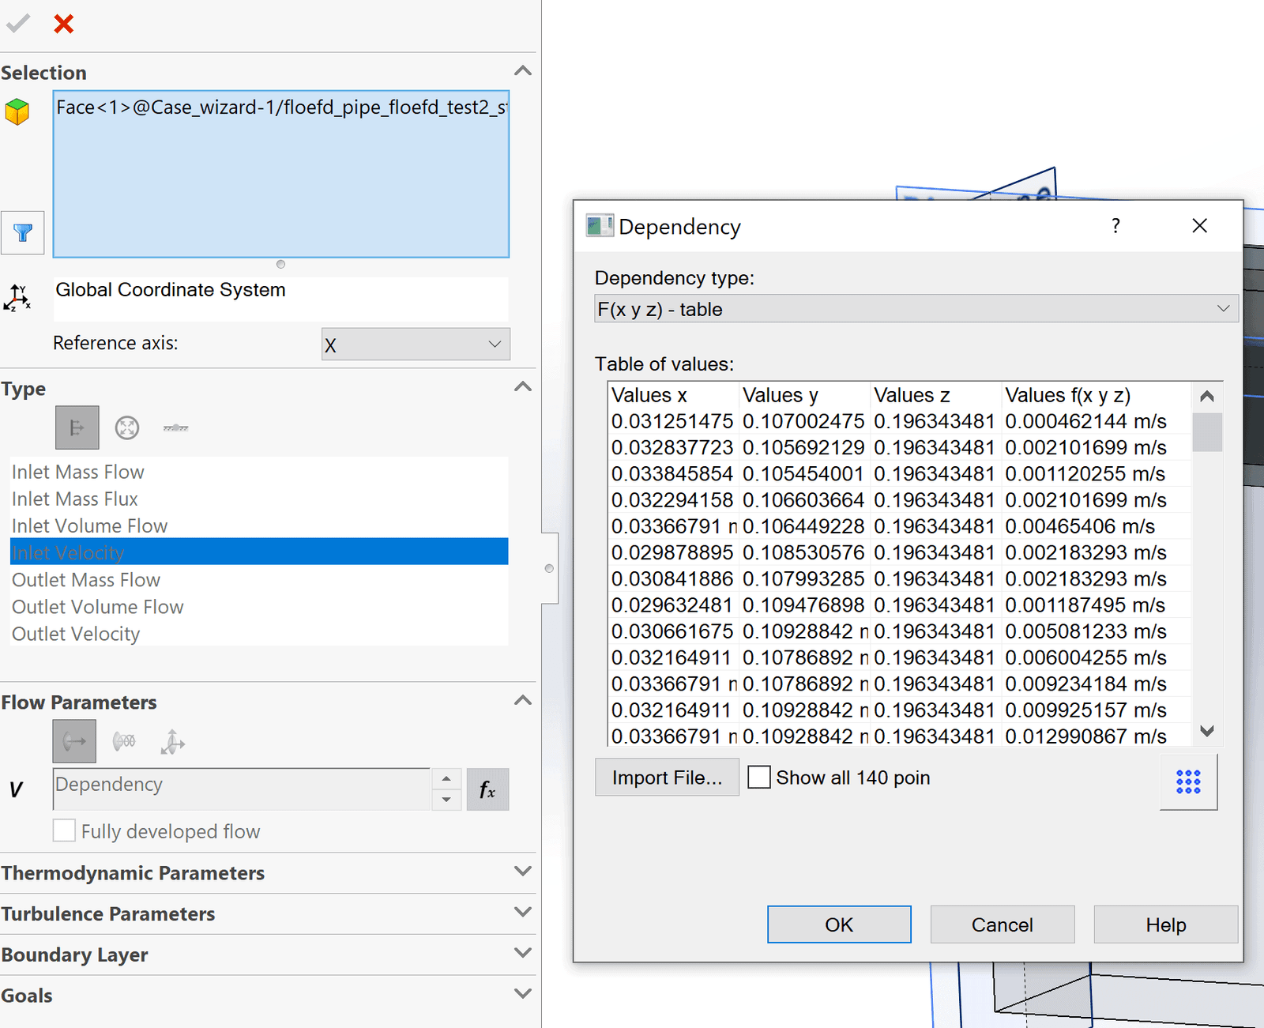Click the Values z column header
Image resolution: width=1264 pixels, height=1028 pixels.
[x=936, y=395]
